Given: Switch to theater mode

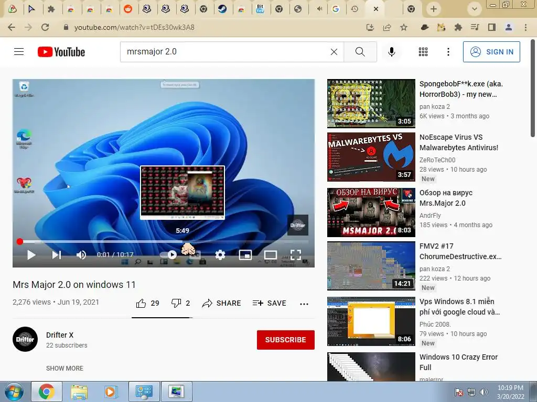Looking at the screenshot, I should (x=271, y=255).
